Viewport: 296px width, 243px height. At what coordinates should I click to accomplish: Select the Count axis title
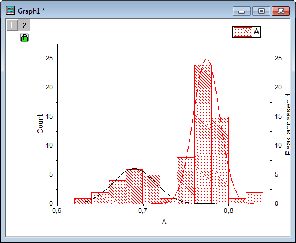[40, 124]
